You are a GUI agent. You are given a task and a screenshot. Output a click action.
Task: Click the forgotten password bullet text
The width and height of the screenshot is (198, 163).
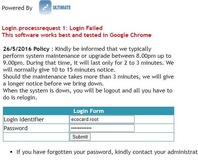point(107,152)
